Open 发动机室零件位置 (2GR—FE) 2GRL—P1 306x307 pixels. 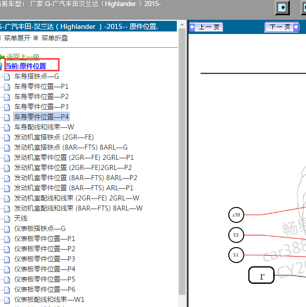[x=74, y=158]
